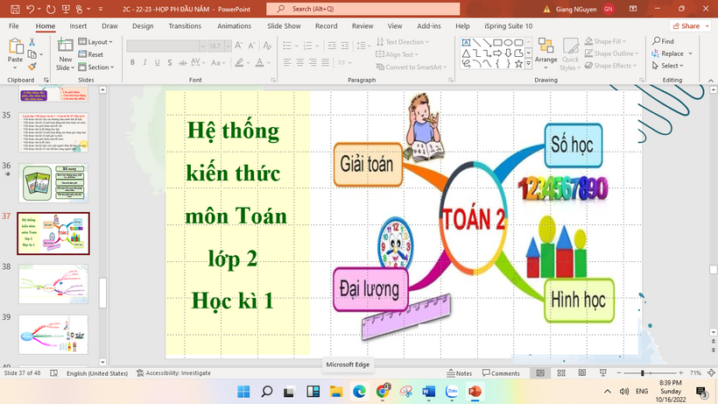Click the Share button
The height and width of the screenshot is (404, 718).
tap(685, 26)
